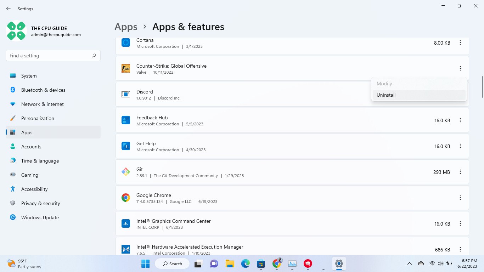Show options for Git app

(460, 172)
